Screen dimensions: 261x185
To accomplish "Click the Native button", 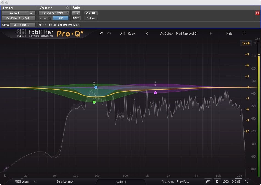I will coord(91,18).
